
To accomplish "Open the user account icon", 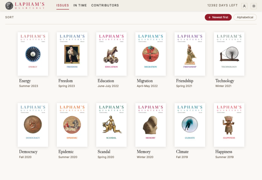I will click(x=244, y=6).
